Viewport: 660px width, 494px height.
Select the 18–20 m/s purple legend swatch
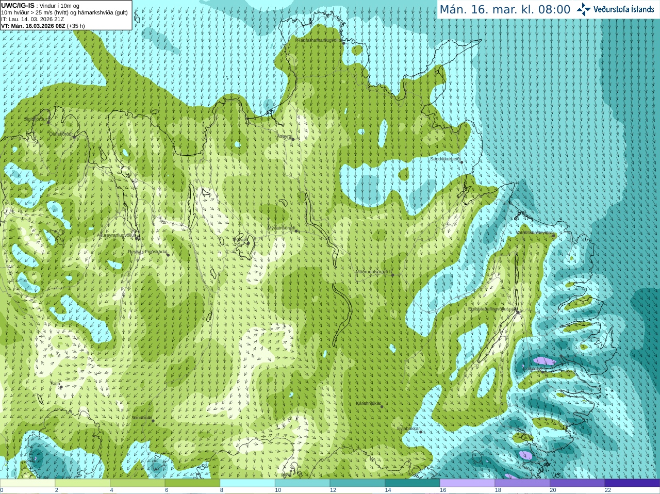[522, 483]
